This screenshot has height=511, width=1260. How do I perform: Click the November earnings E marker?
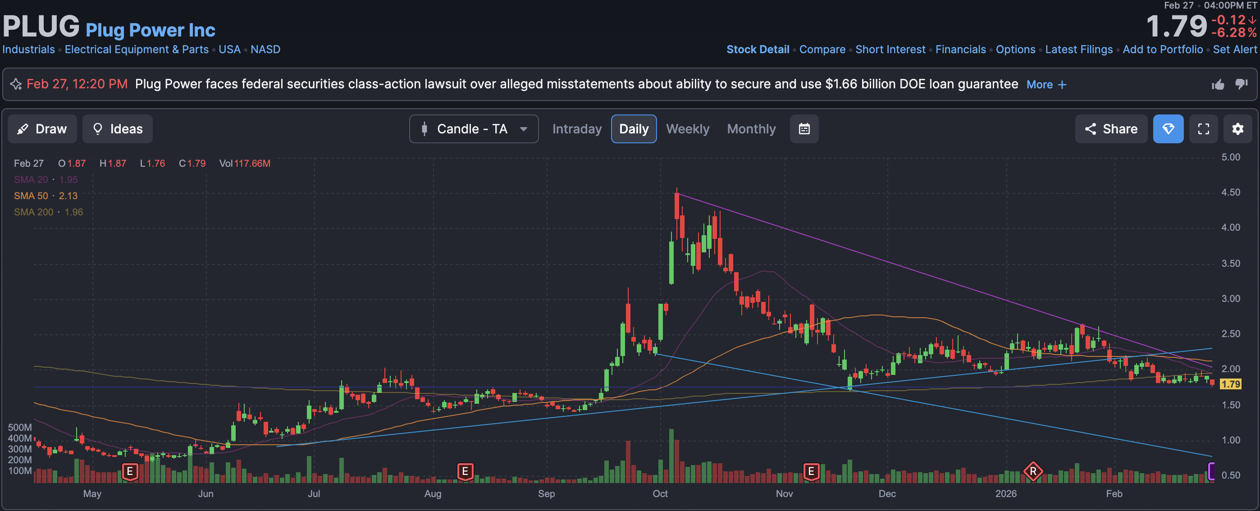811,471
